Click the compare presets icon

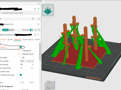[x=39, y=30]
